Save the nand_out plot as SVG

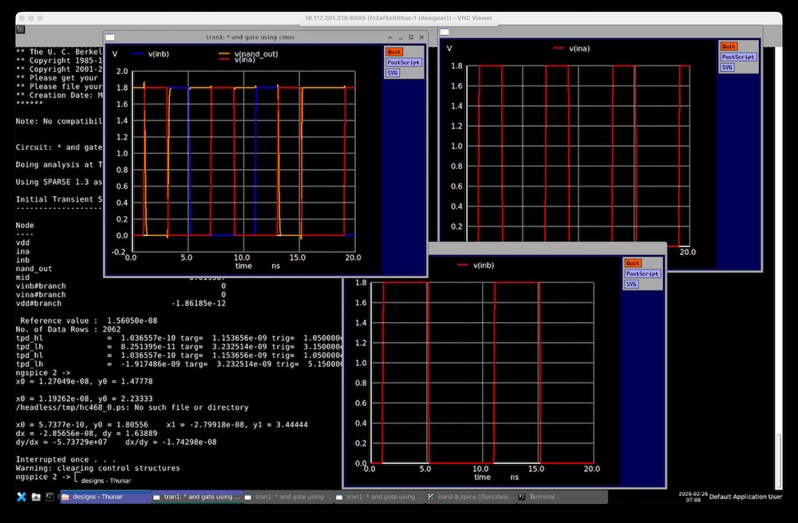coord(392,73)
